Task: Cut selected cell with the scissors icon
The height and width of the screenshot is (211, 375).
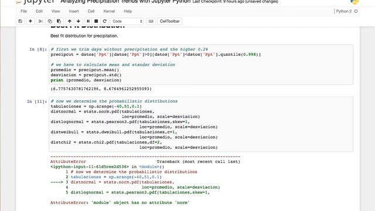Action: click(40, 21)
